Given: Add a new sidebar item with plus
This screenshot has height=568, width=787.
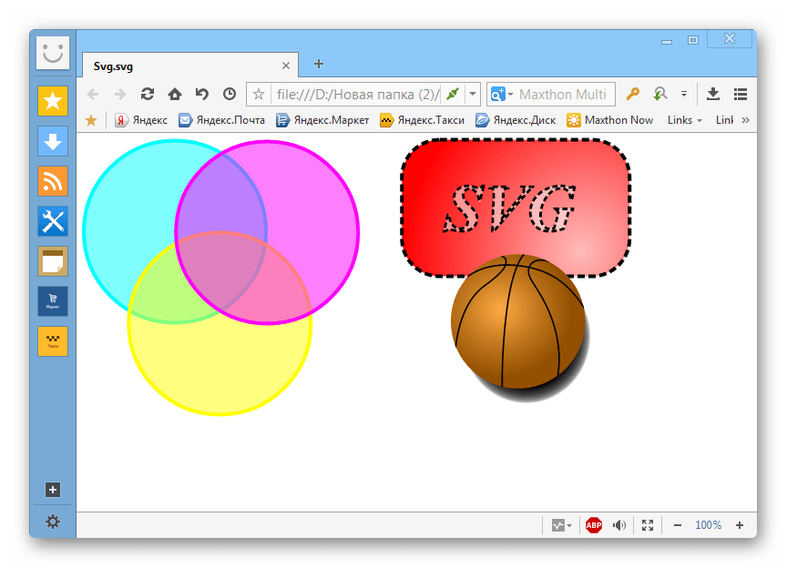Looking at the screenshot, I should (53, 490).
